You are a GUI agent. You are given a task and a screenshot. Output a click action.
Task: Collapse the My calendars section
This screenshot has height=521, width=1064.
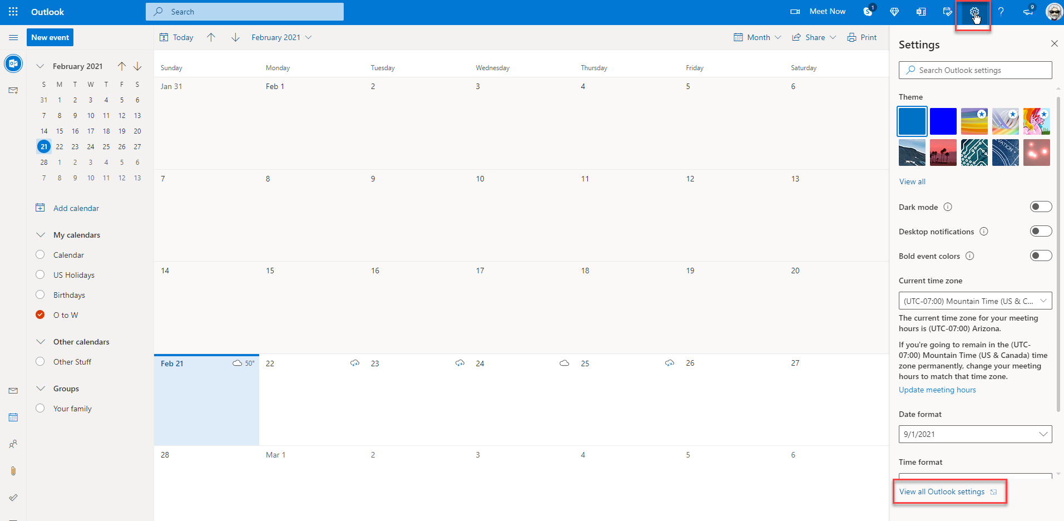pyautogui.click(x=41, y=235)
